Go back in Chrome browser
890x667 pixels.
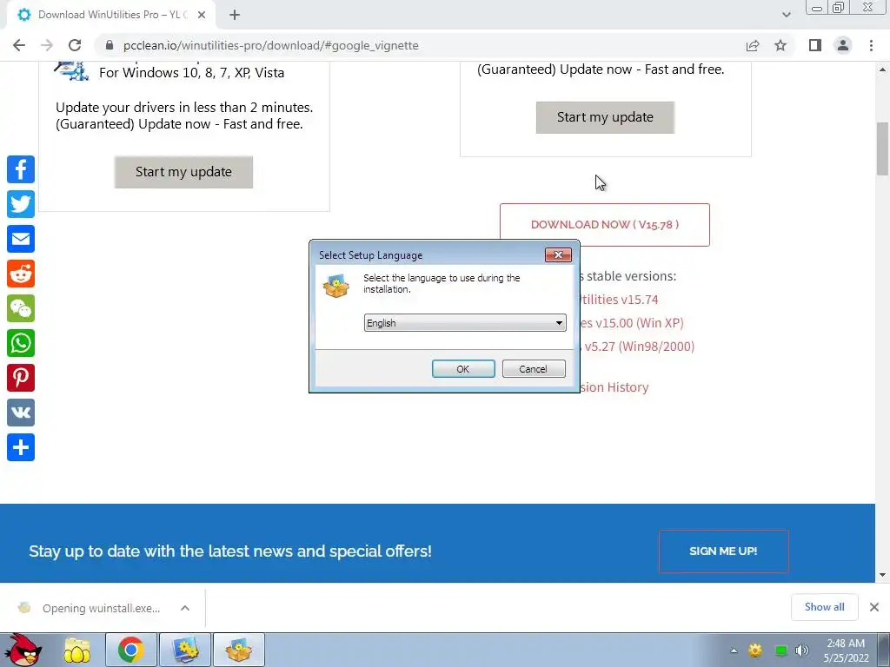click(x=19, y=45)
